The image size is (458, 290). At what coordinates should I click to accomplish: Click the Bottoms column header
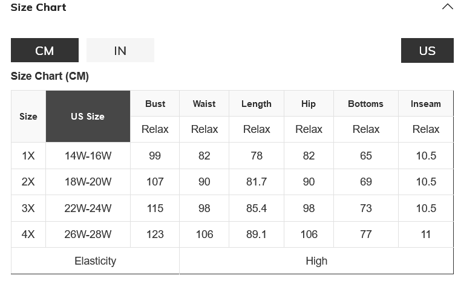pyautogui.click(x=365, y=104)
